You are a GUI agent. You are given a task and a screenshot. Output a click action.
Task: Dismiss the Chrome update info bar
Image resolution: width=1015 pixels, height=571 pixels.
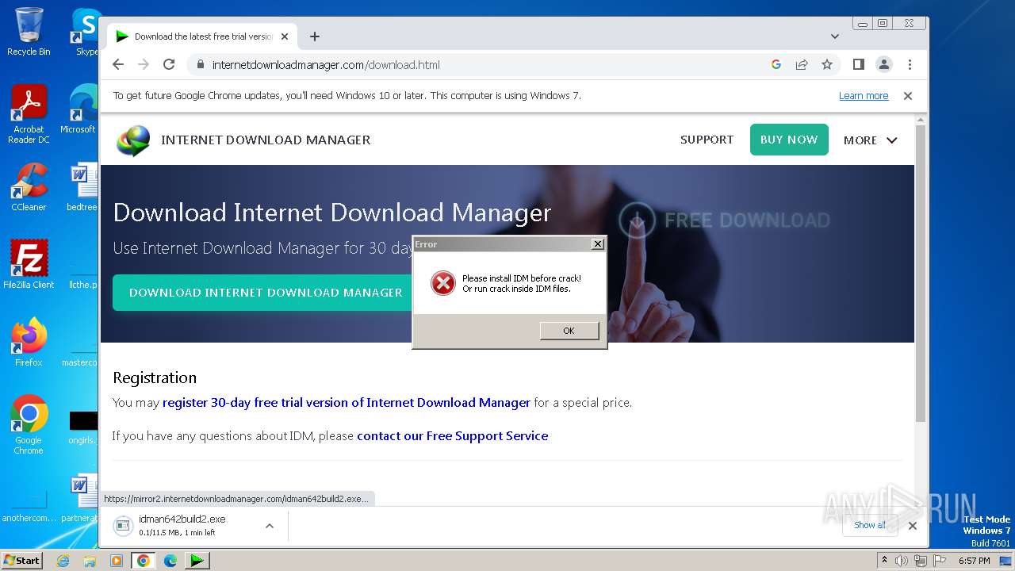[x=908, y=96]
